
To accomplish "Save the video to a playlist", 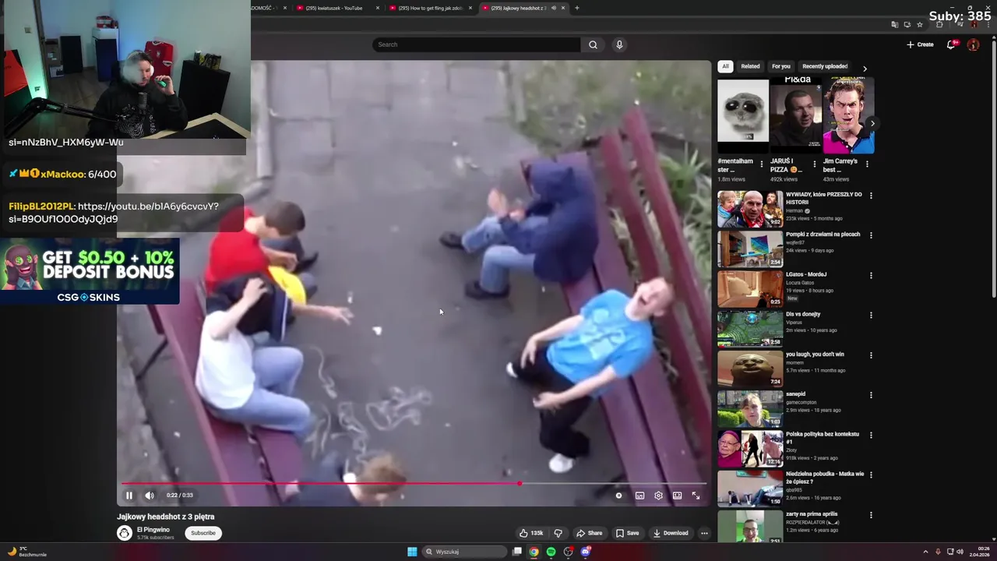I will pos(627,533).
